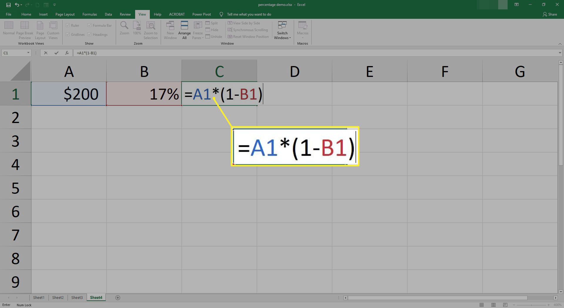Select row 5 header

click(x=16, y=188)
